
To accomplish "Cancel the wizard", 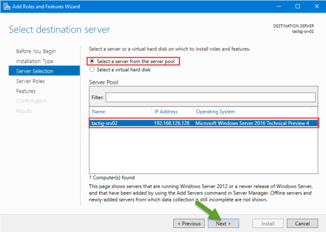I will [302, 223].
